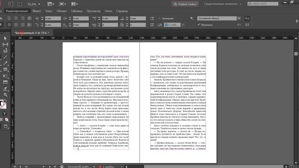Open the page number dropdown in status bar
The height and width of the screenshot is (168, 299).
pos(43,167)
